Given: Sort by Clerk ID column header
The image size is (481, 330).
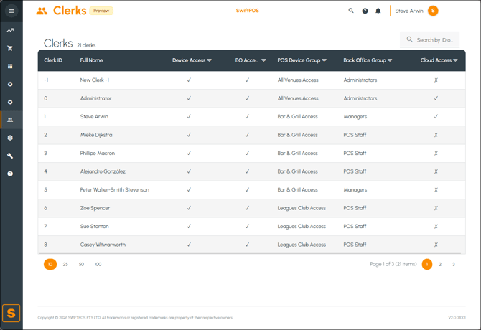Looking at the screenshot, I should (53, 60).
